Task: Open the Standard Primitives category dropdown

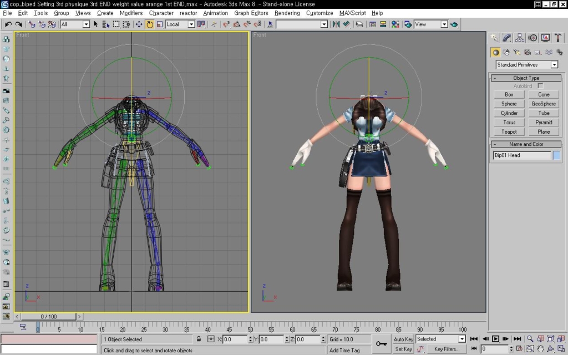Action: [527, 64]
